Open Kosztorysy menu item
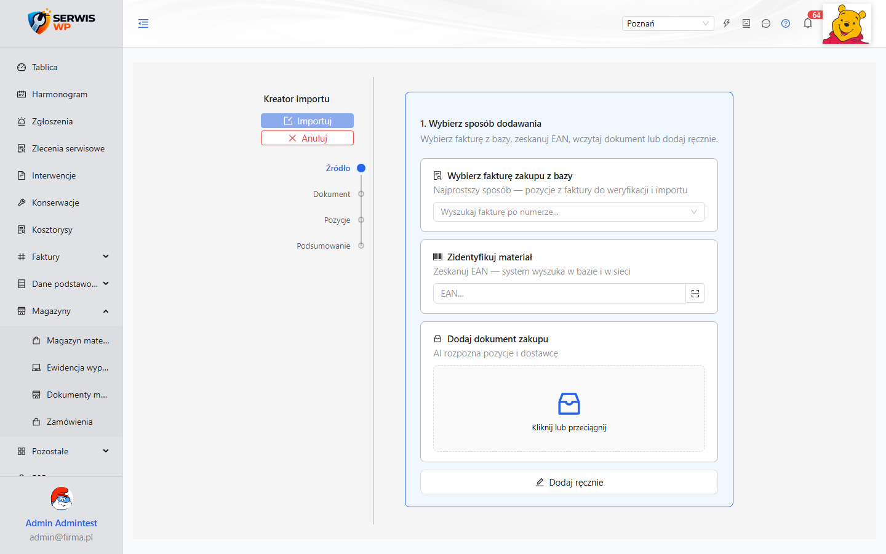Screen dimensions: 886x554 click(62, 230)
